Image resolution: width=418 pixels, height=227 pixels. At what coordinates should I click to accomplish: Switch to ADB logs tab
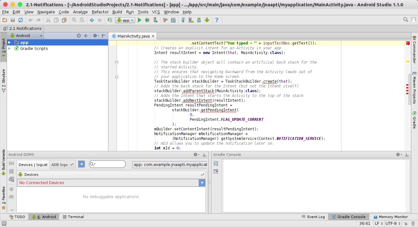click(x=63, y=165)
